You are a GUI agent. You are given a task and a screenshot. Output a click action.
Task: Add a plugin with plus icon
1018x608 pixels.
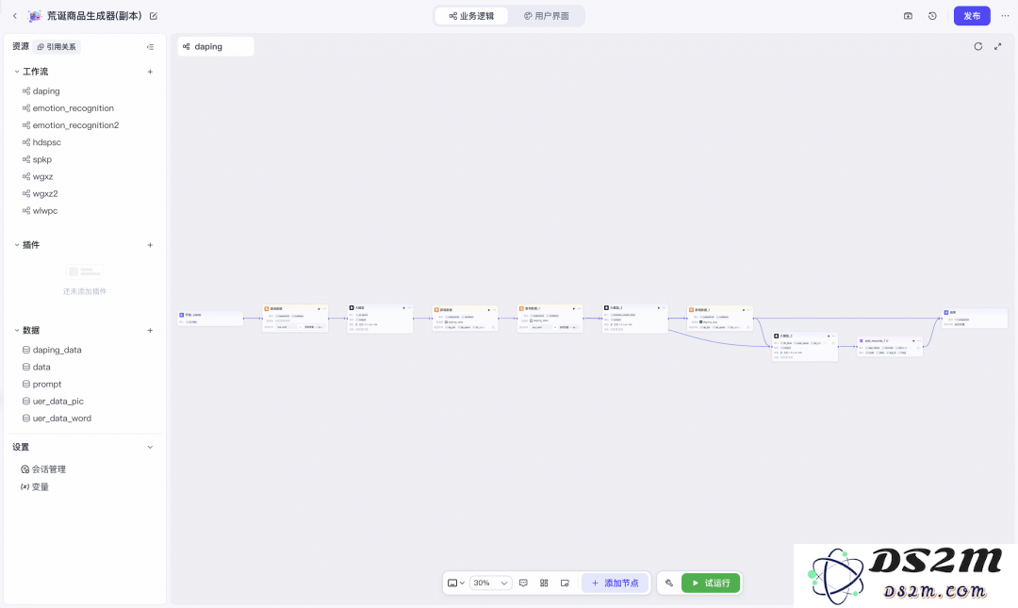tap(150, 245)
